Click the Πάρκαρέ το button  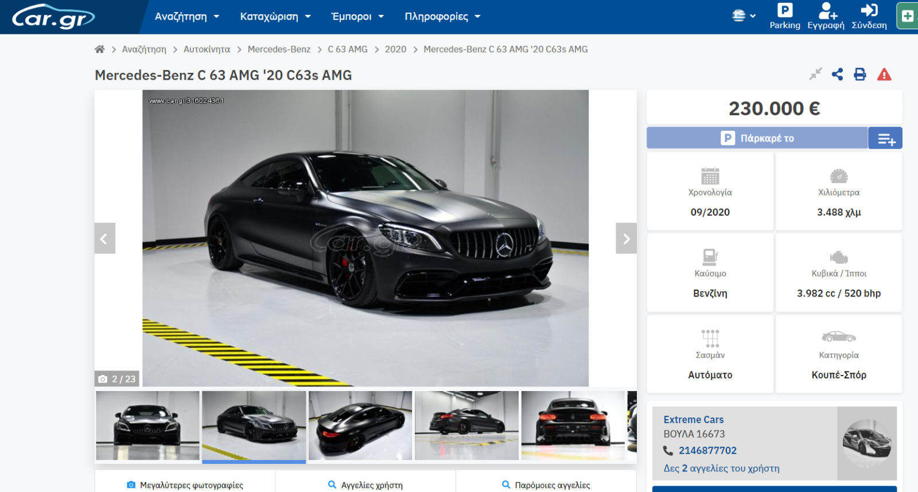click(x=757, y=138)
